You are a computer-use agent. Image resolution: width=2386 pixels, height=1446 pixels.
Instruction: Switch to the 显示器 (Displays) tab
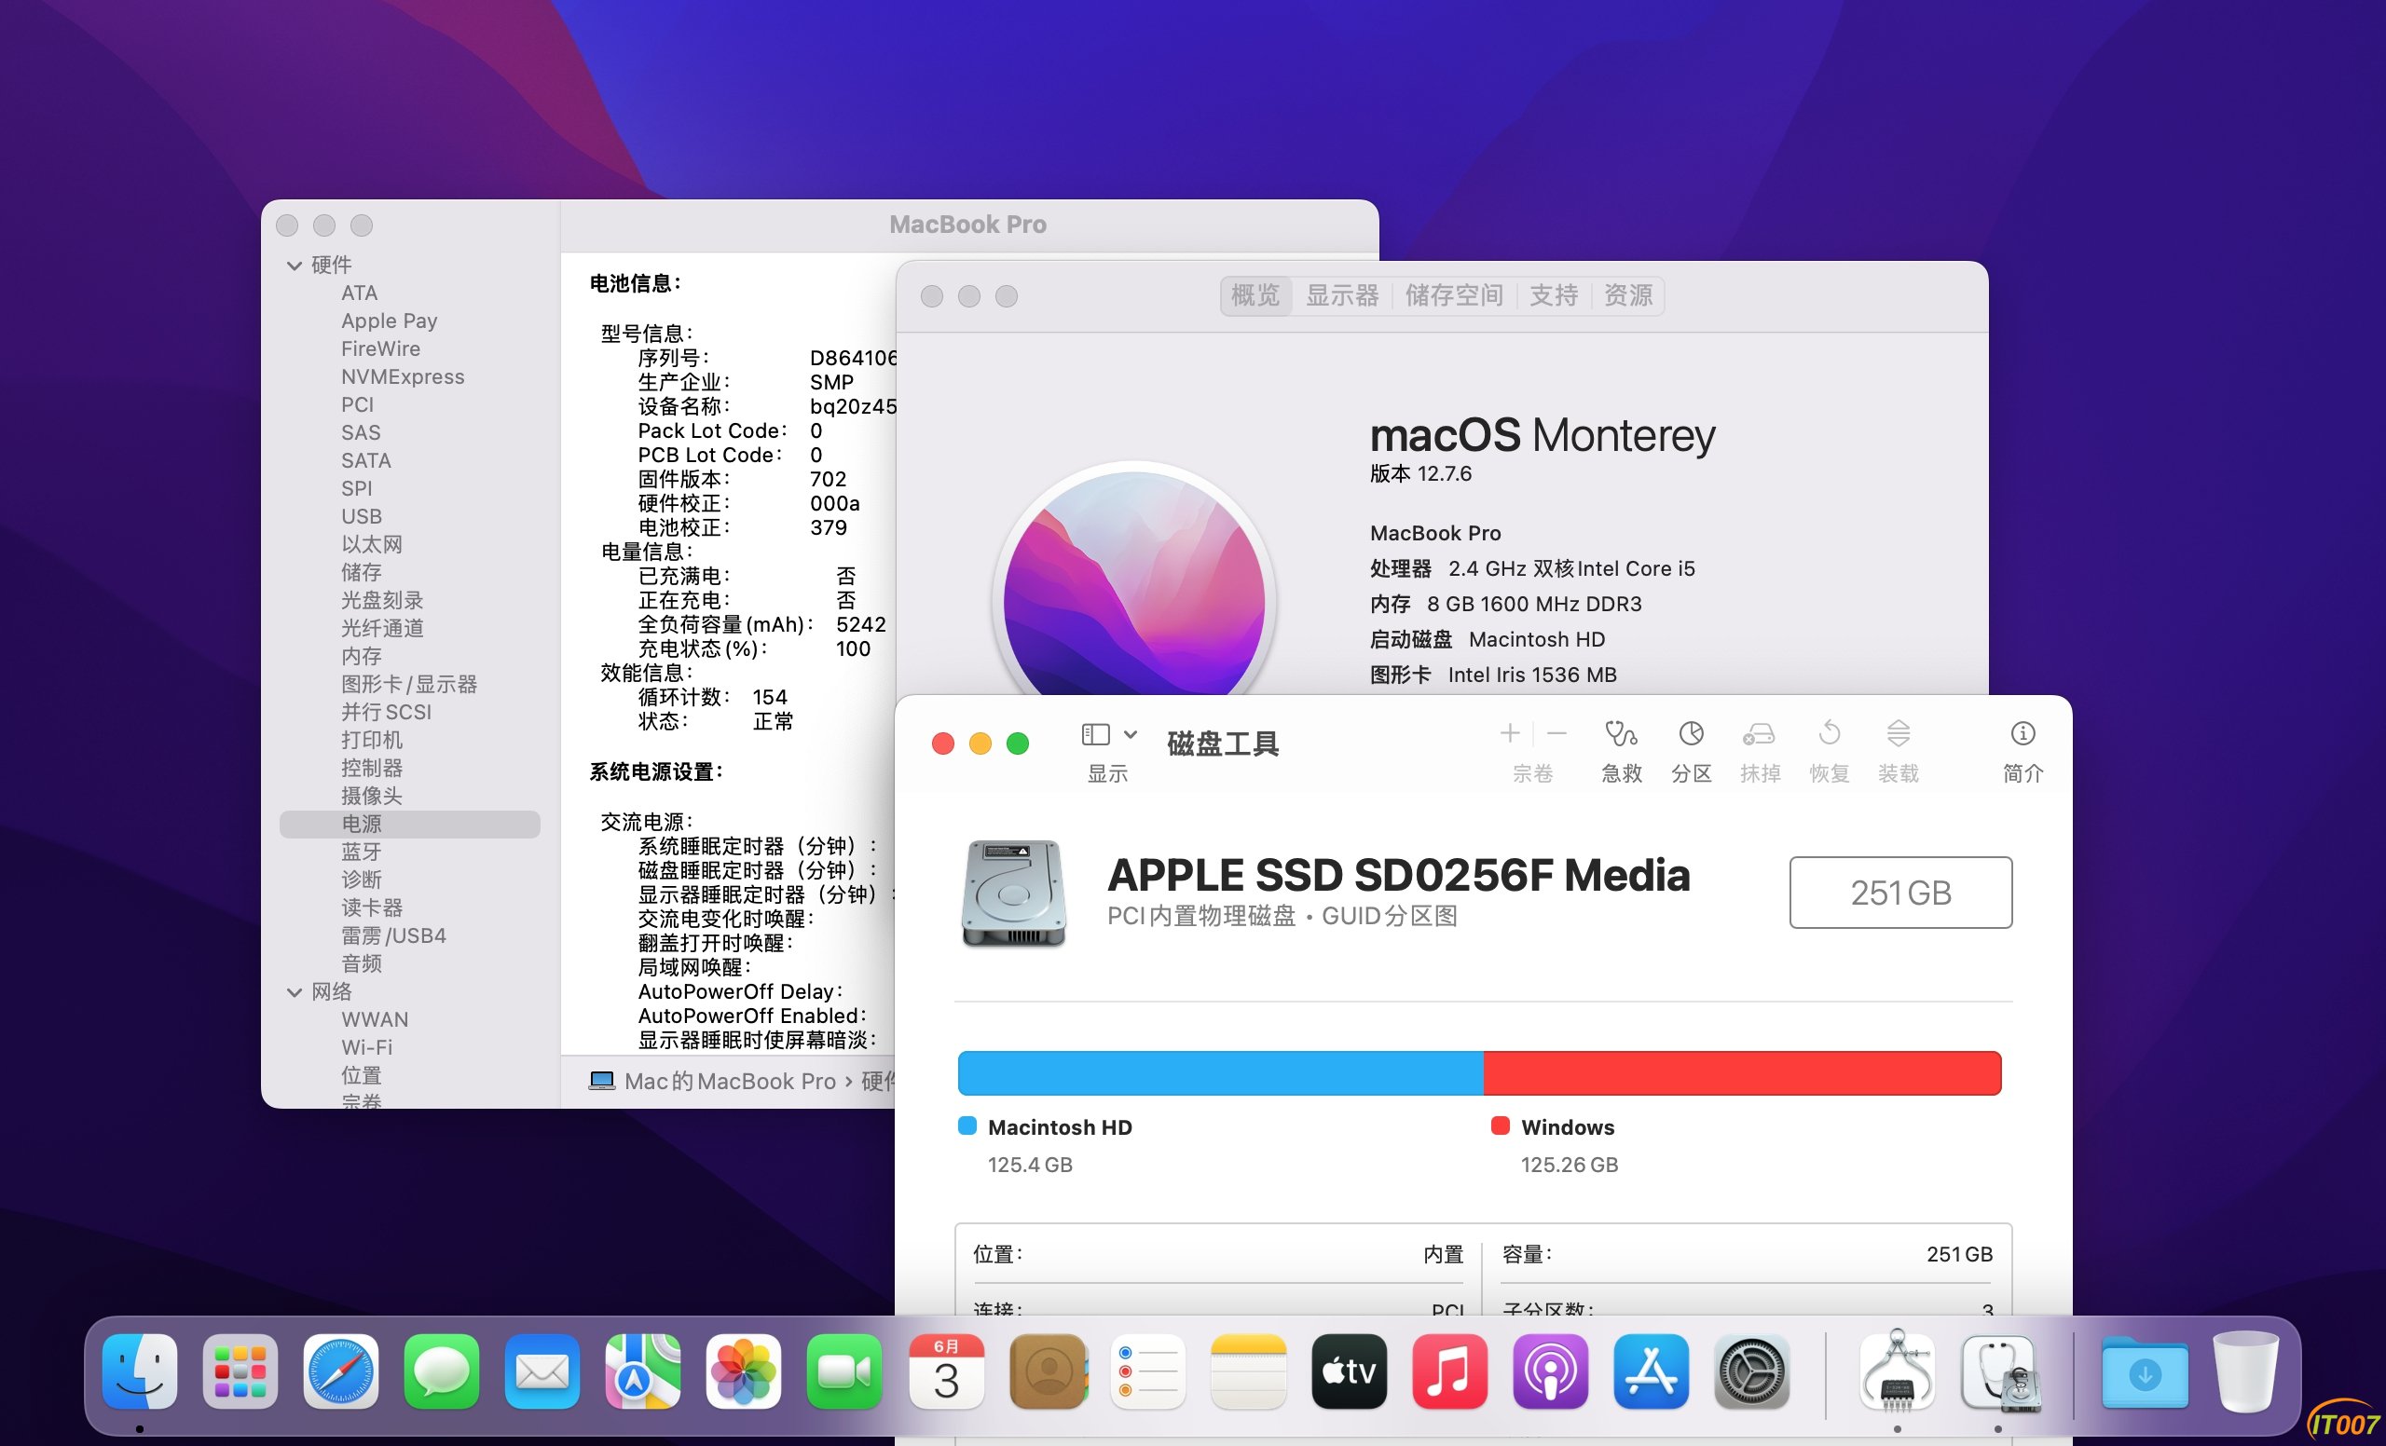pyautogui.click(x=1342, y=295)
